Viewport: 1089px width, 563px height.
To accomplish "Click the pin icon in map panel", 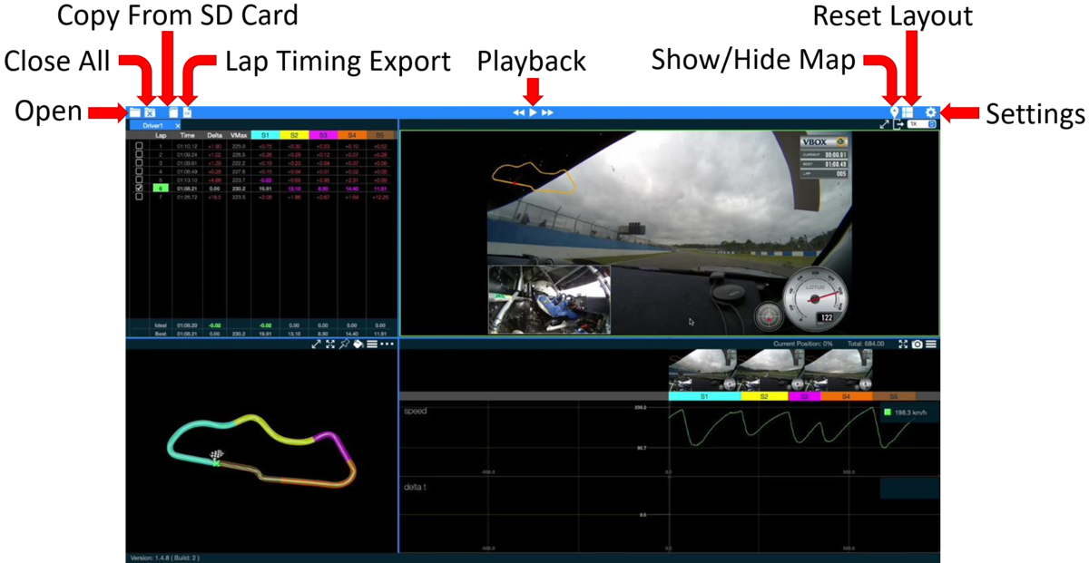I will coord(344,345).
